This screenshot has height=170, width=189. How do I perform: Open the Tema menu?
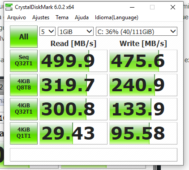tap(62, 17)
